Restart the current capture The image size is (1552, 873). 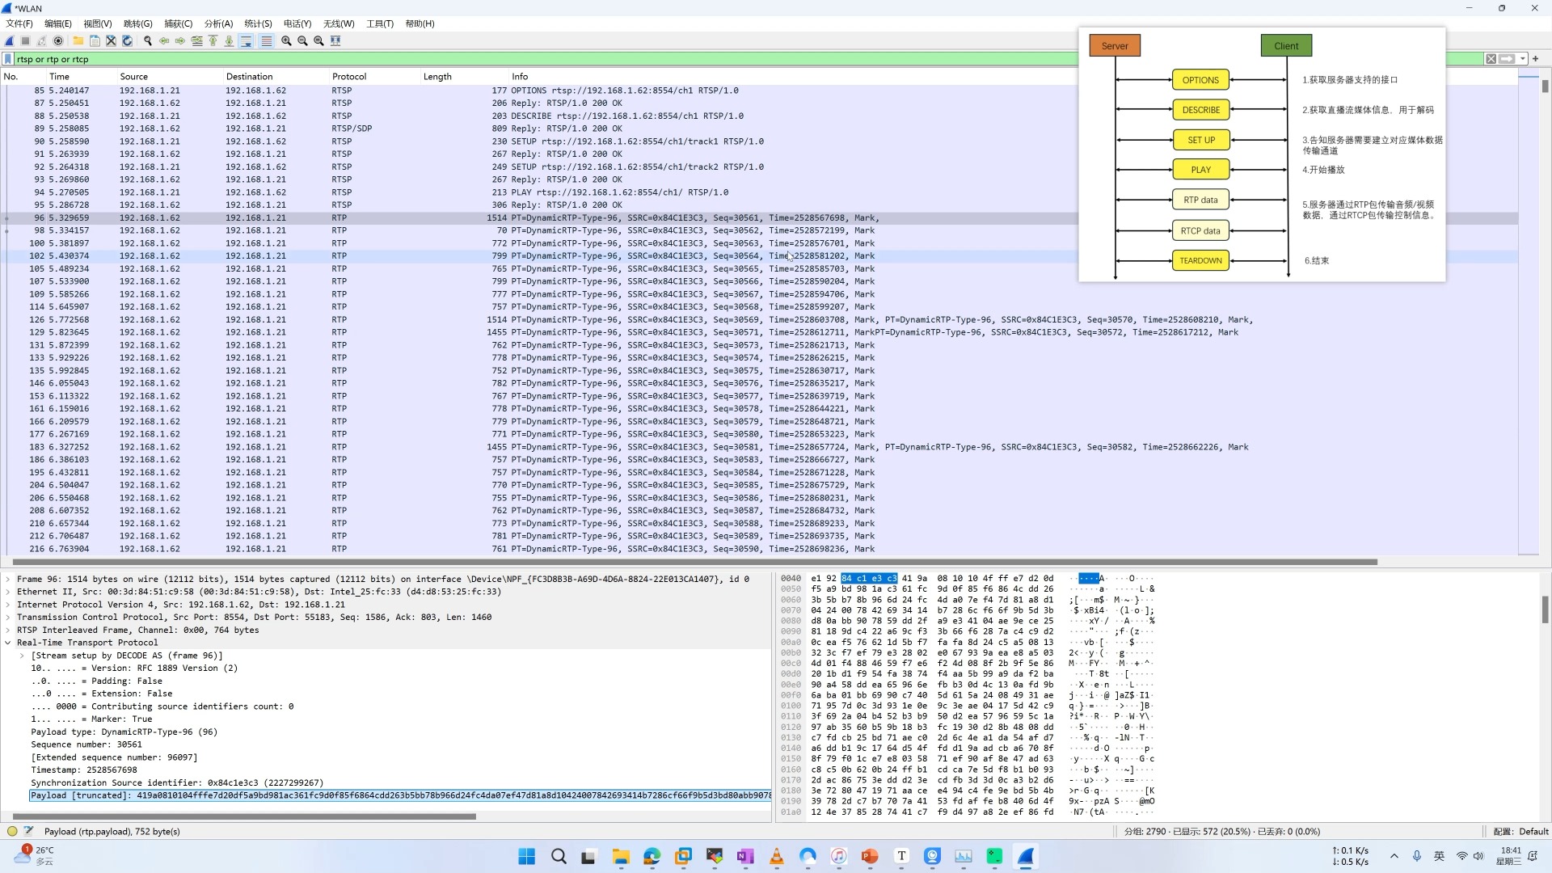point(42,40)
